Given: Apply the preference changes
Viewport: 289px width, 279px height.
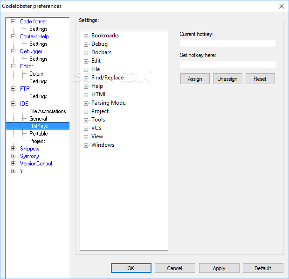Looking at the screenshot, I should pos(219,268).
